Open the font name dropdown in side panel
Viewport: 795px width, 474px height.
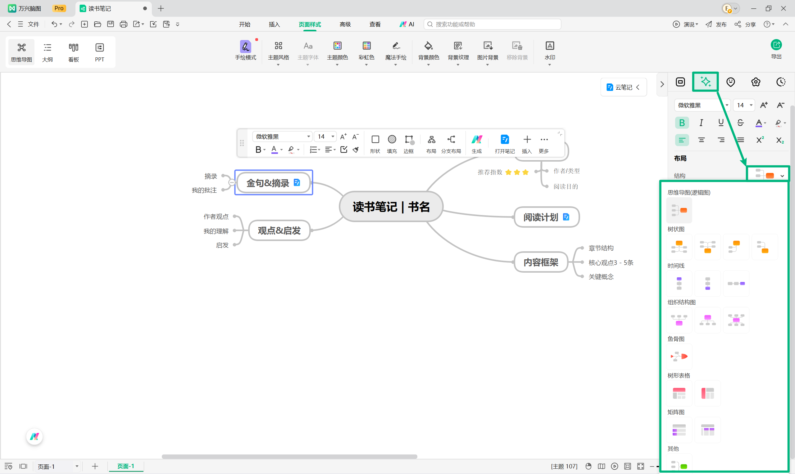pos(702,105)
